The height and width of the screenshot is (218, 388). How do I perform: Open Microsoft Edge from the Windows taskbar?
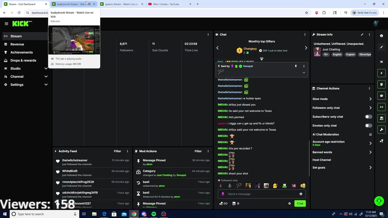click(104, 214)
